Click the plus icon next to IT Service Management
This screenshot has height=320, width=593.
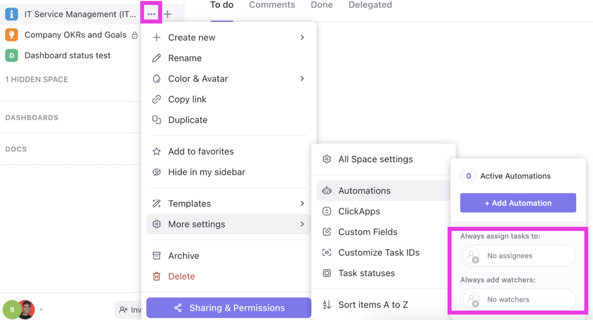point(168,14)
